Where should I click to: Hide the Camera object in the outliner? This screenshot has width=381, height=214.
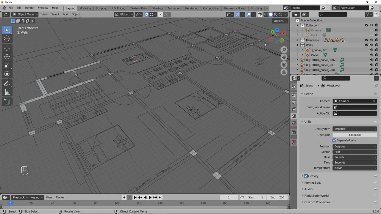[x=371, y=30]
